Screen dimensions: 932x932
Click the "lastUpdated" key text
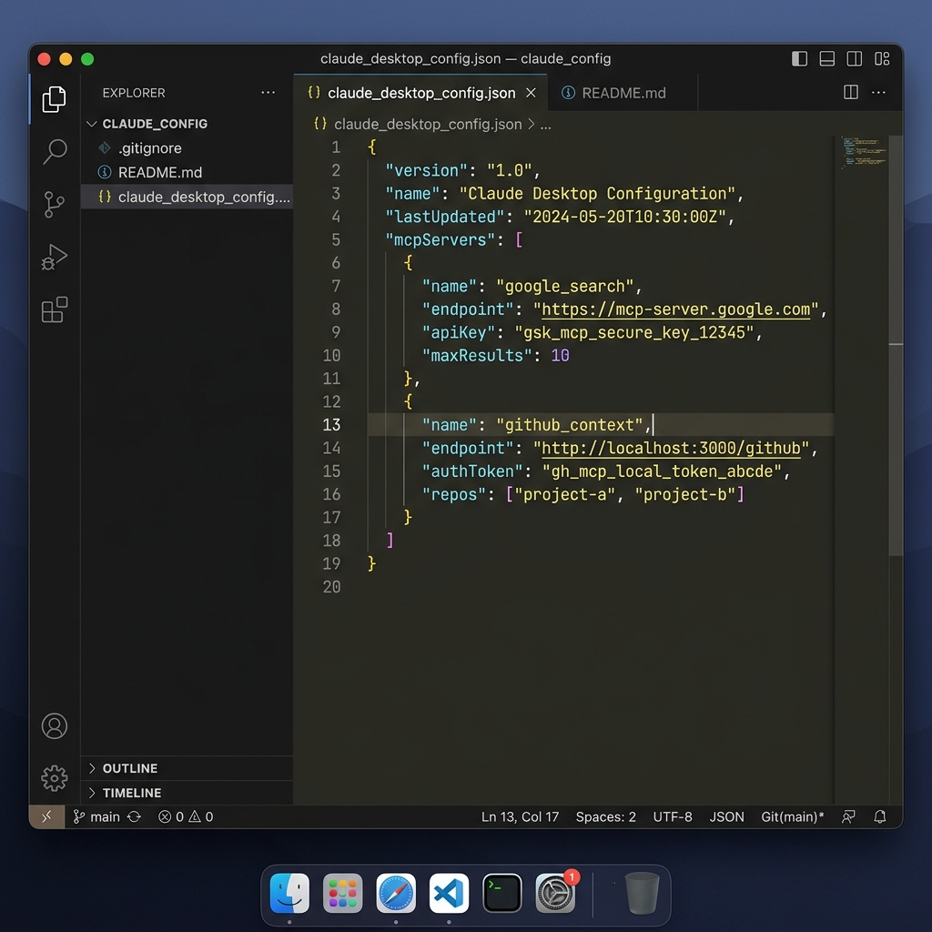[x=444, y=217]
